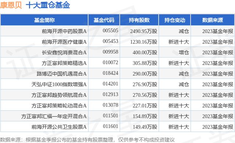Click holding value 305.88万股
235x143 pixels.
click(x=145, y=63)
